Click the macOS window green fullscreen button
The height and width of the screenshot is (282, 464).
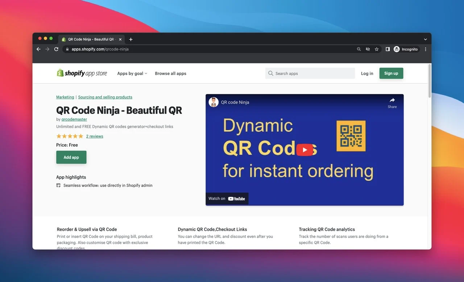[51, 38]
